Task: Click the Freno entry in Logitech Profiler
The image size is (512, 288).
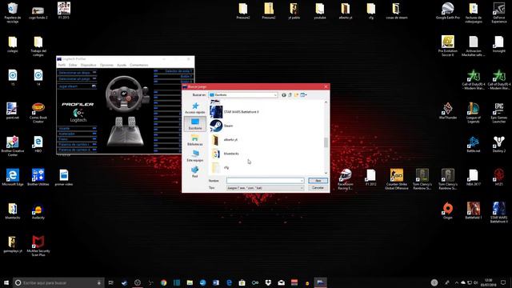Action: 77,138
